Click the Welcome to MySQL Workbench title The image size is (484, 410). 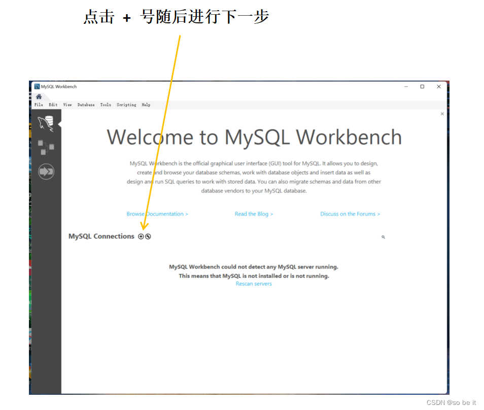254,137
